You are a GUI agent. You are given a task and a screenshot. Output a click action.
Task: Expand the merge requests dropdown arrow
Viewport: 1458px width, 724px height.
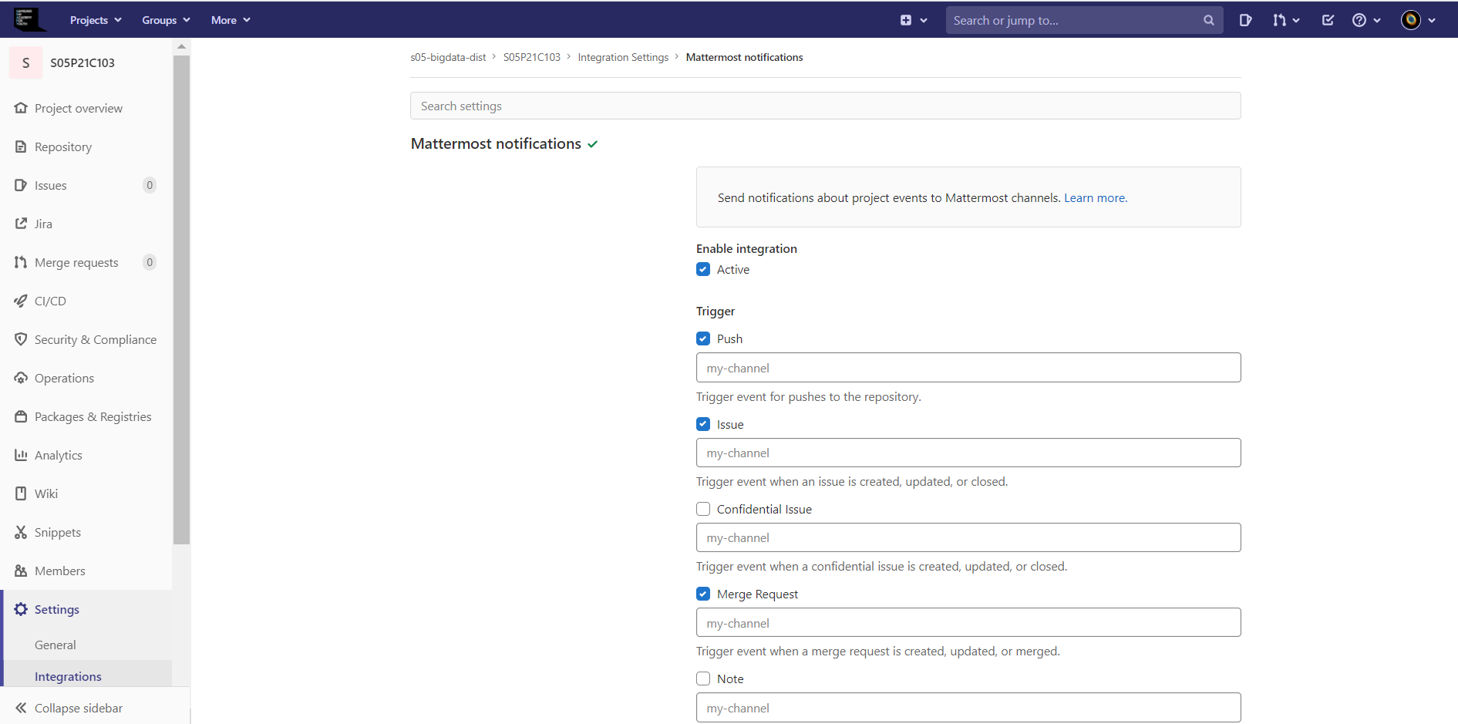[1296, 21]
